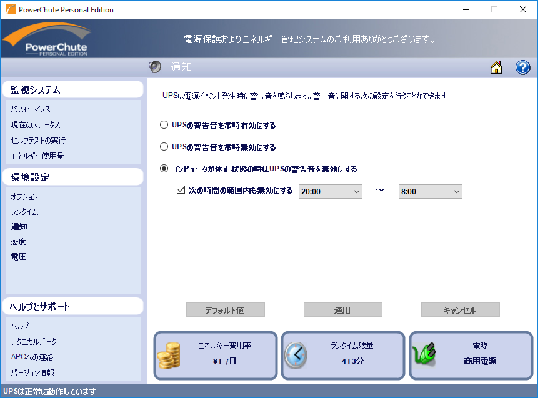Click the PowerChute Personal Edition logo

[47, 39]
